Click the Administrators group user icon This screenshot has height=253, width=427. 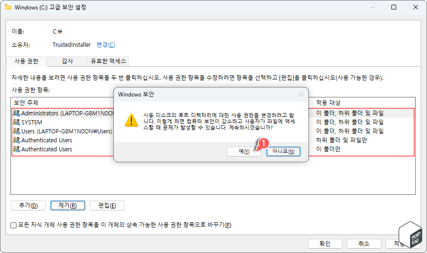click(17, 113)
